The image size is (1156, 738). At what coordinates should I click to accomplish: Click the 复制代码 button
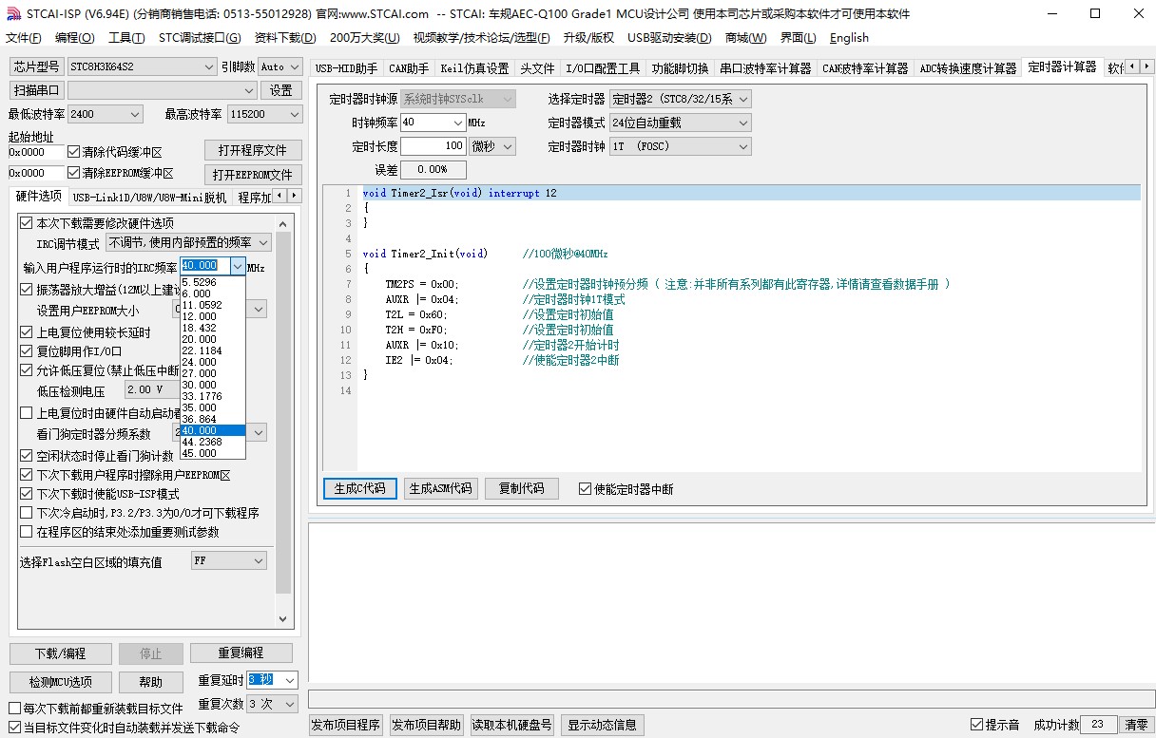coord(521,488)
